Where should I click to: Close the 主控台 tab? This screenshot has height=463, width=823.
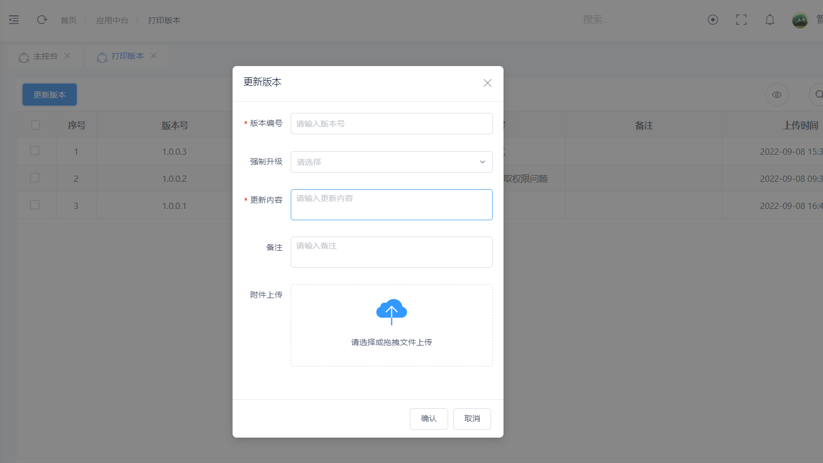coord(68,56)
